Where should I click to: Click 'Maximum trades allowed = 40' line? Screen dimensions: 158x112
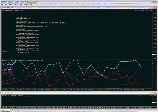tap(23, 18)
